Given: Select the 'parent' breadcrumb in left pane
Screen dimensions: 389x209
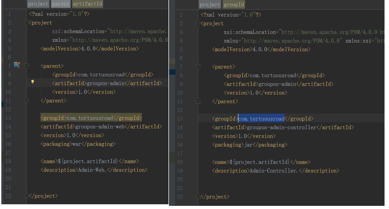Looking at the screenshot, I should point(61,4).
